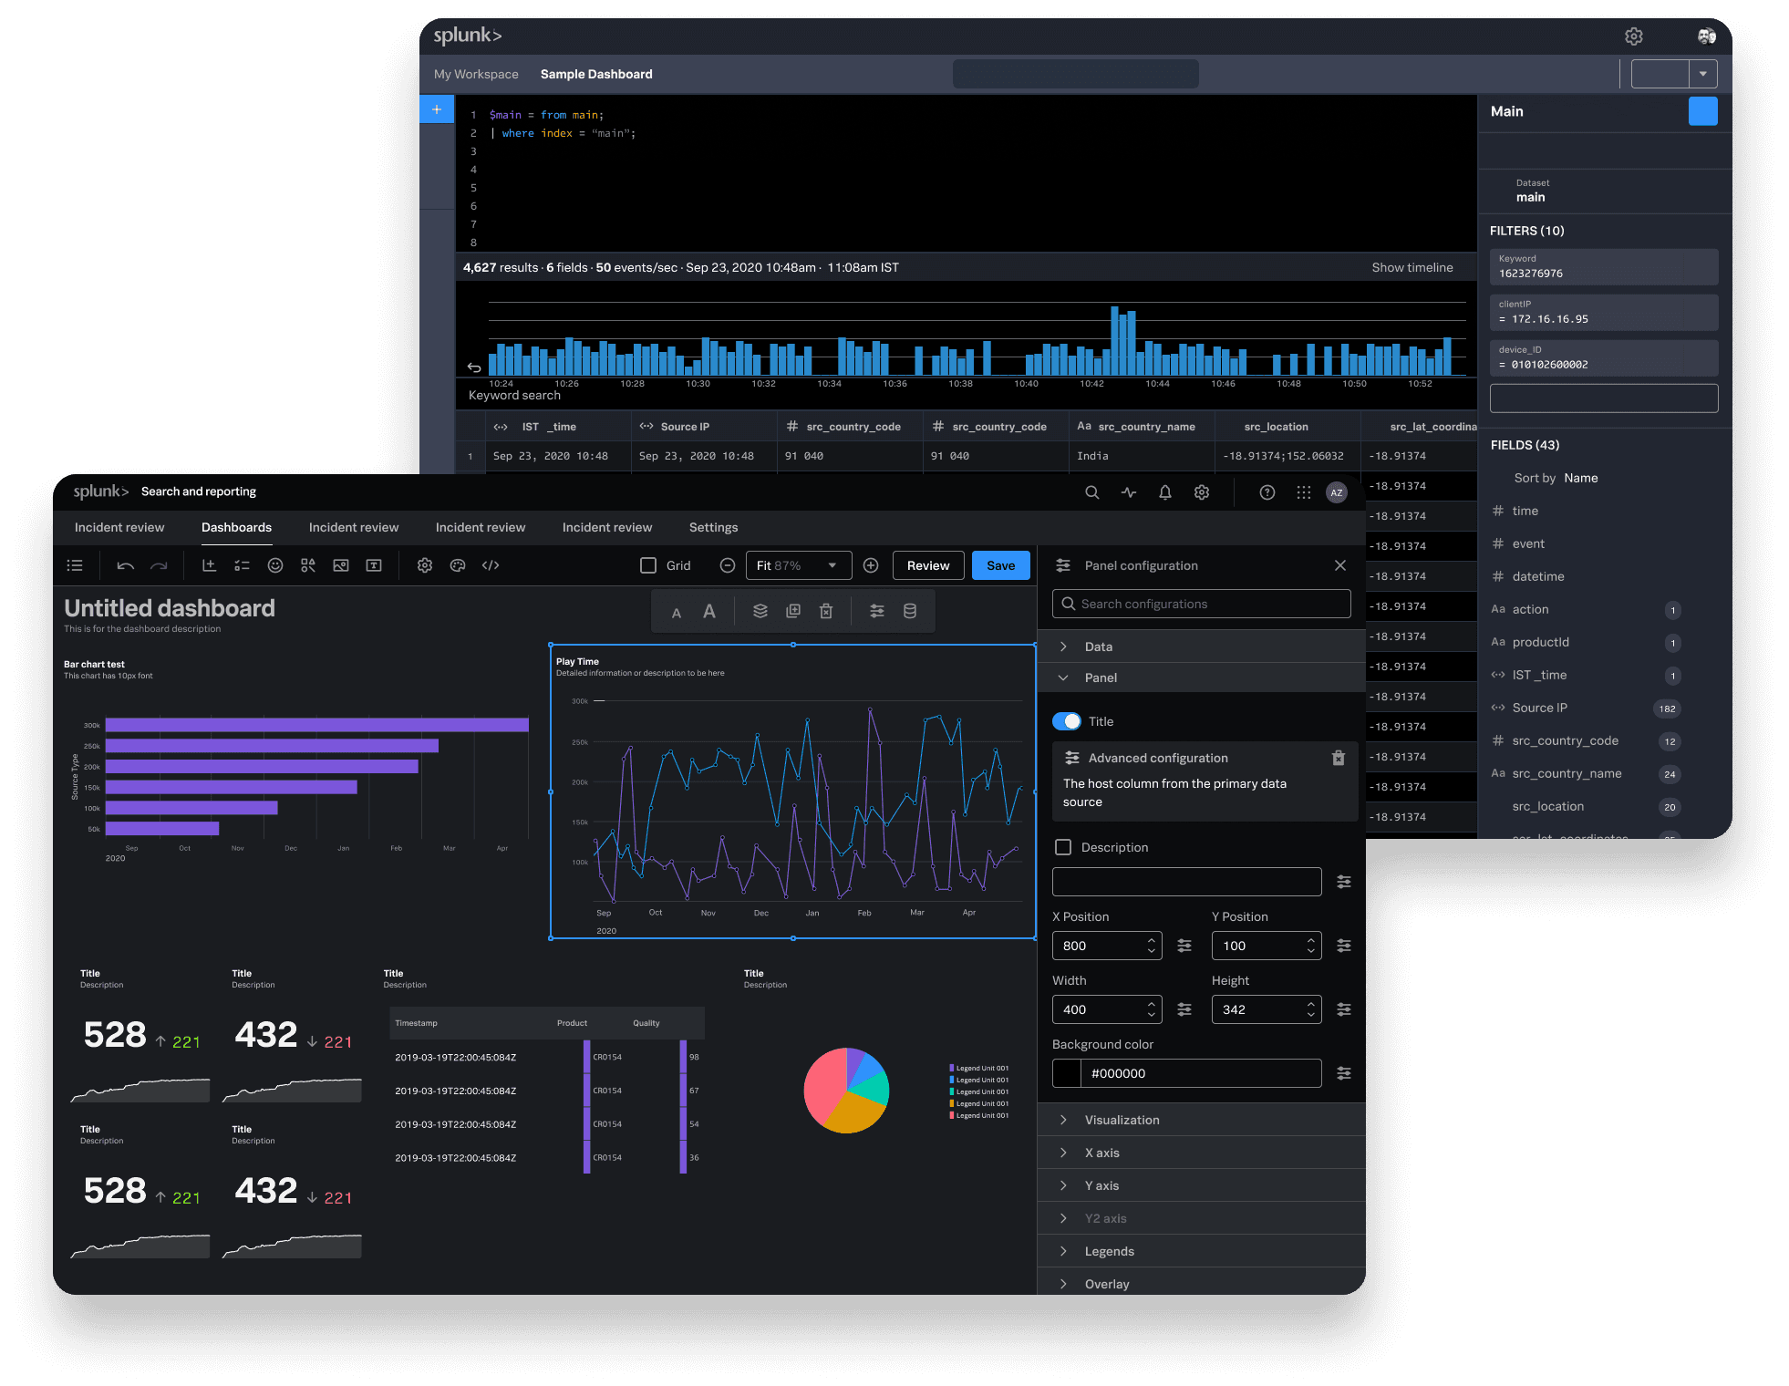Expand the X axis section
The height and width of the screenshot is (1386, 1789).
pyautogui.click(x=1202, y=1153)
